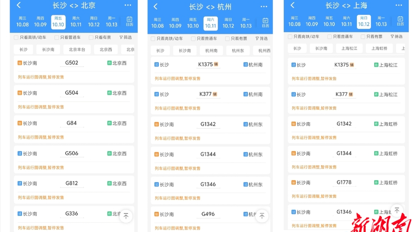The image size is (414, 232).
Task: Open 日历 calendar on 长沙 <> 北京 screen
Action: click(x=129, y=21)
